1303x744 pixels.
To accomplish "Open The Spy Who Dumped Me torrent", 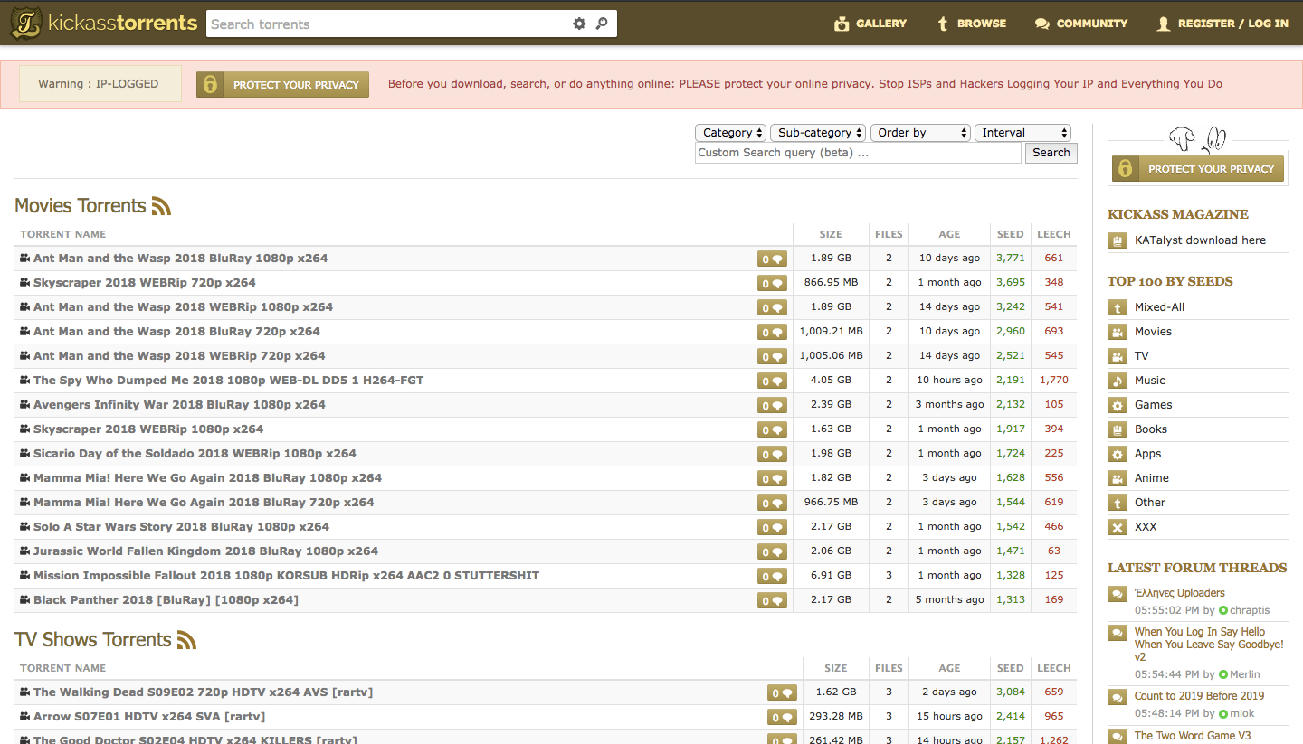I will (228, 381).
